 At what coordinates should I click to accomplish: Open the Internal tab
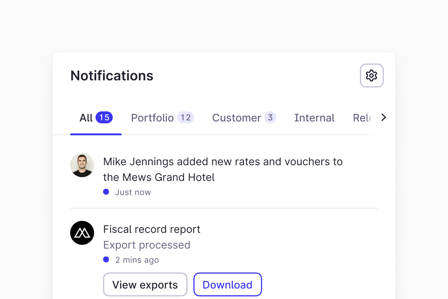tap(314, 118)
